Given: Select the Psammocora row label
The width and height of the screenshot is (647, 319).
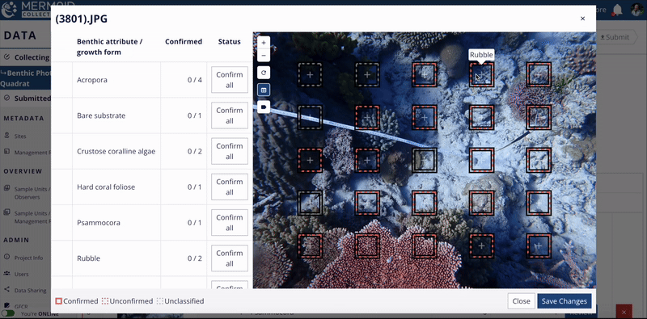Looking at the screenshot, I should 99,223.
